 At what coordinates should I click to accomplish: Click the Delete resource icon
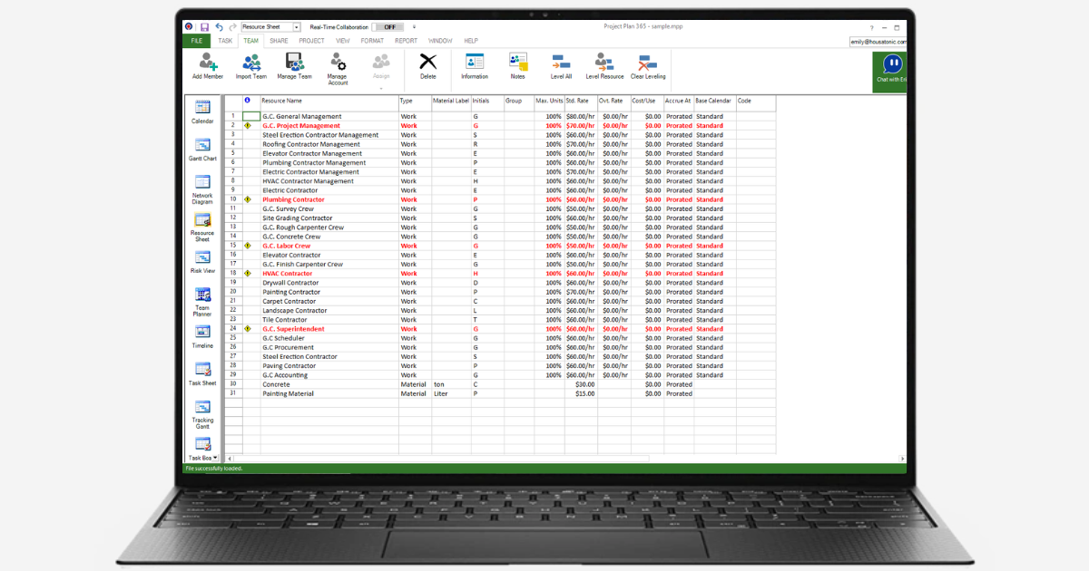click(x=427, y=62)
